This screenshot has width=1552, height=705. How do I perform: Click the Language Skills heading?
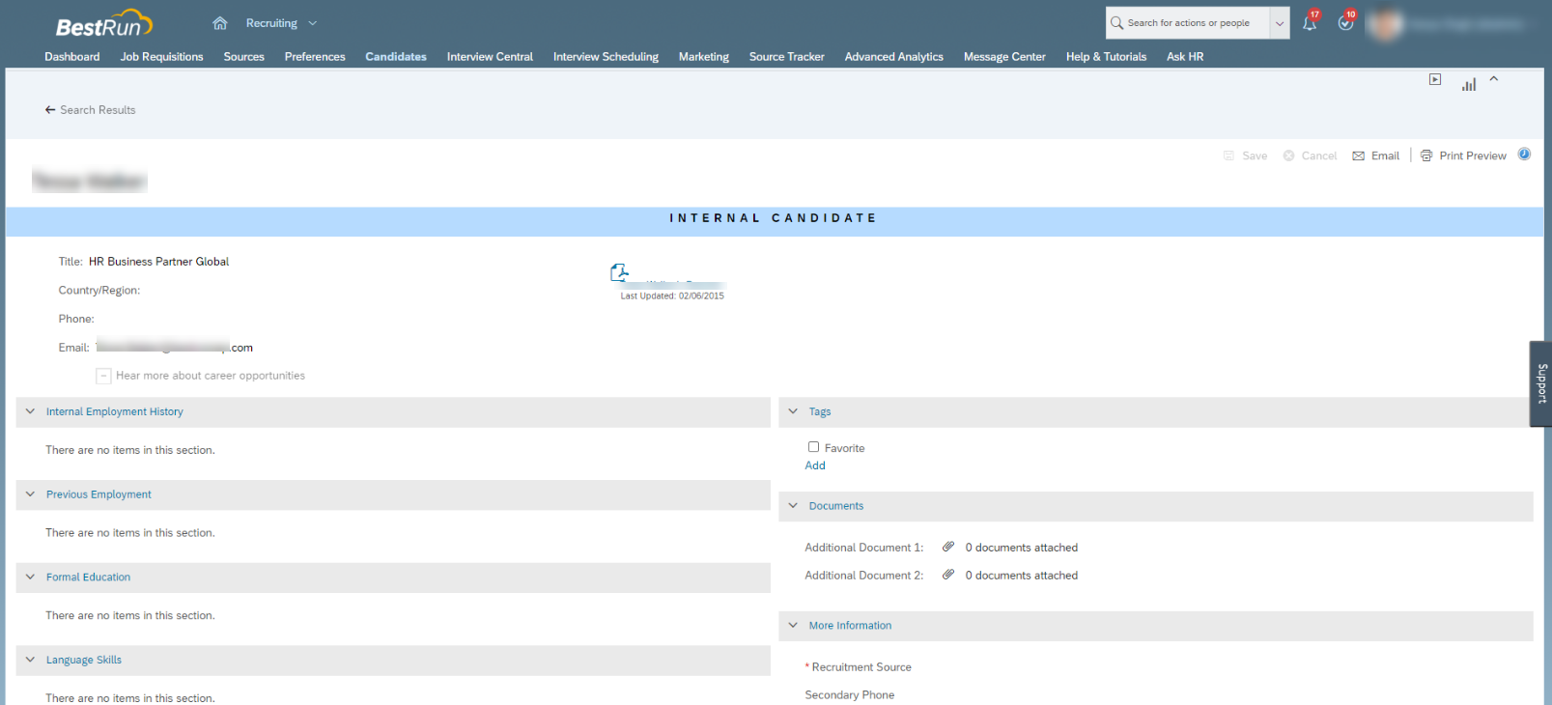coord(84,661)
